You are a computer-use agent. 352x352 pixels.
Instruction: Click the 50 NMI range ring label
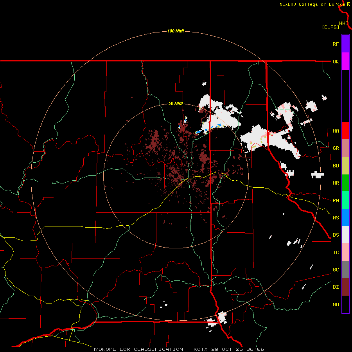point(176,104)
